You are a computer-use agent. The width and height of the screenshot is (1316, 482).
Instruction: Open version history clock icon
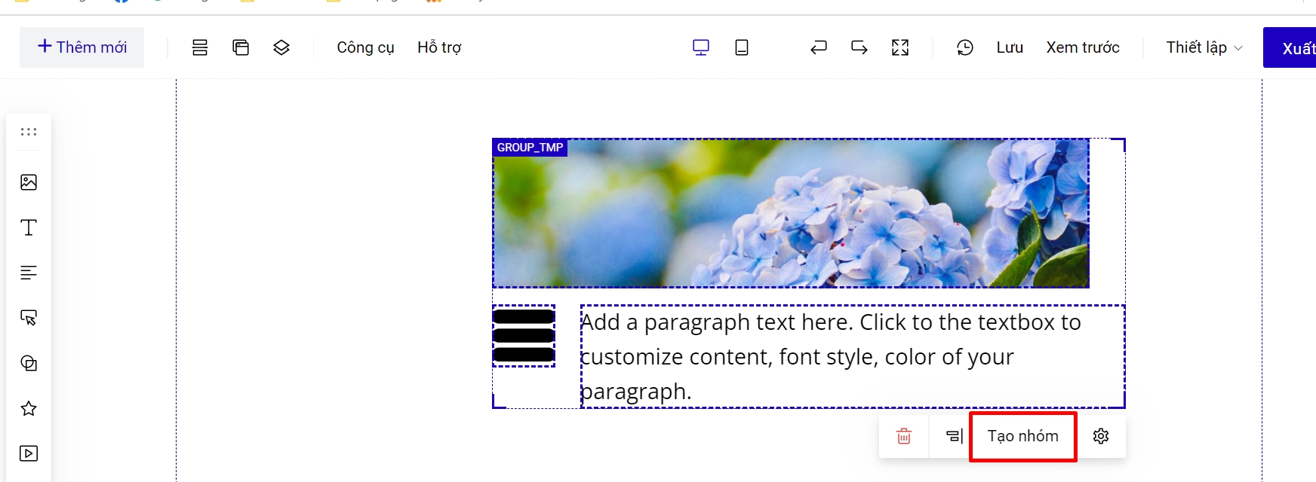tap(965, 47)
